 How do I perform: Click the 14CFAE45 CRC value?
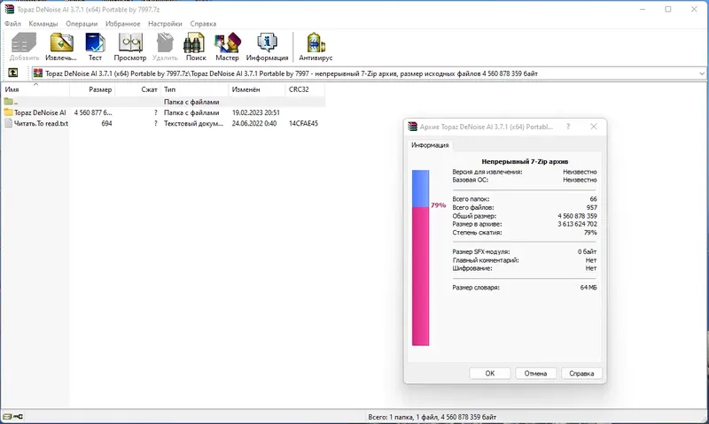tap(303, 123)
